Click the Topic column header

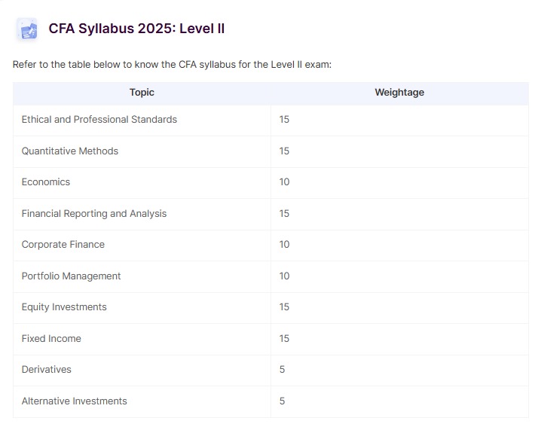(142, 93)
